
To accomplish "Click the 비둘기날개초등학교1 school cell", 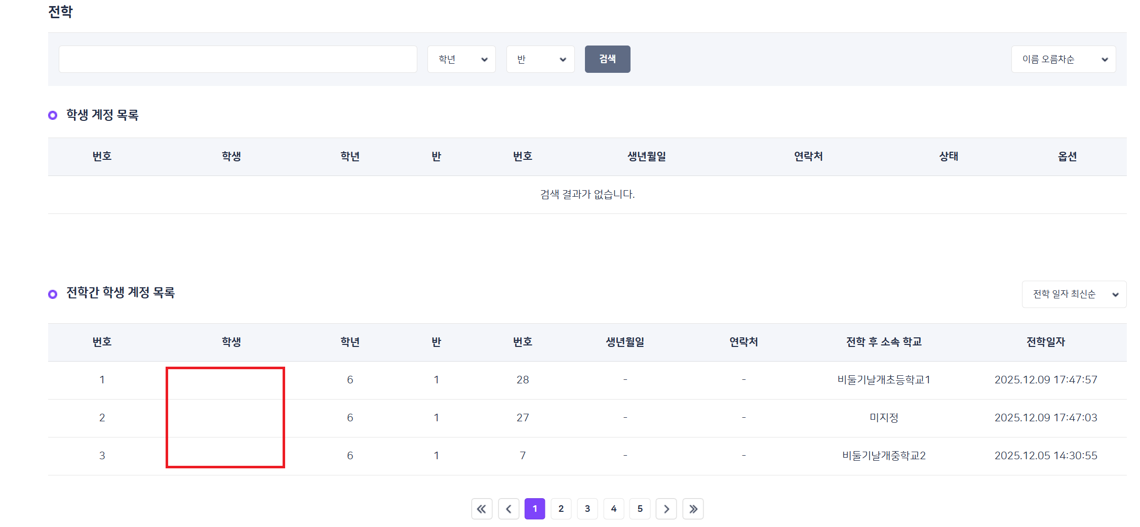I will [884, 380].
